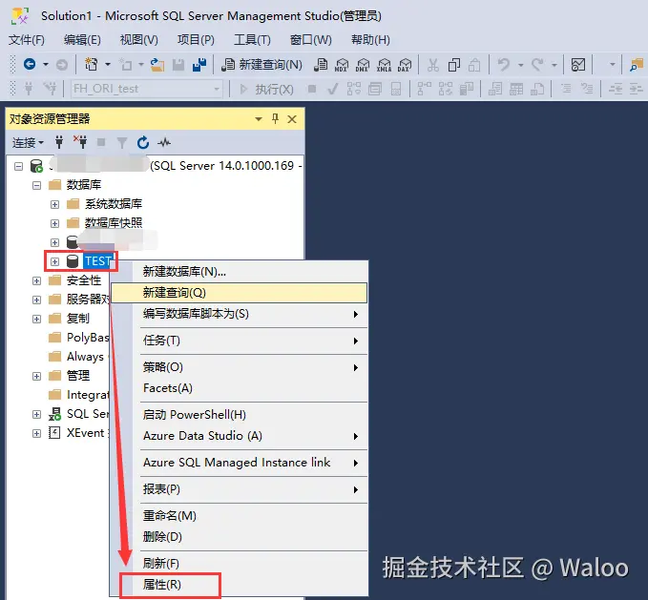Click the Cut scissors icon
Viewport: 648px width, 600px height.
[x=433, y=65]
